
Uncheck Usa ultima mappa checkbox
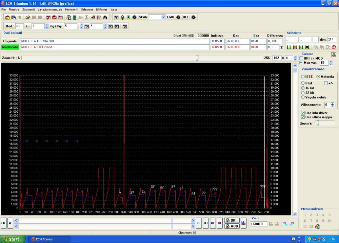point(303,117)
